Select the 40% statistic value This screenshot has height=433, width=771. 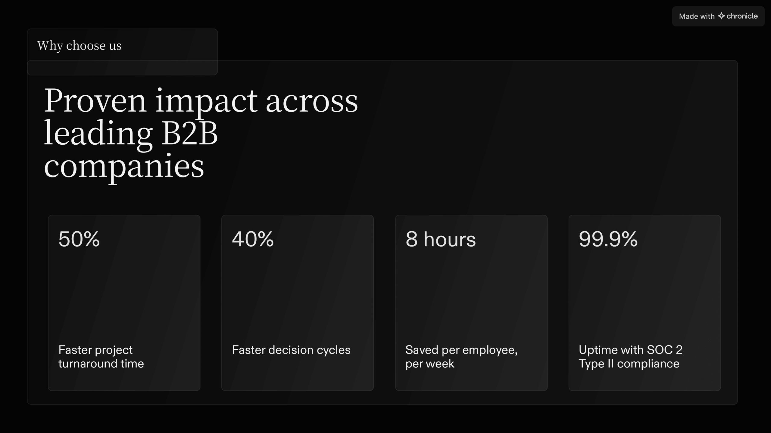tap(253, 239)
